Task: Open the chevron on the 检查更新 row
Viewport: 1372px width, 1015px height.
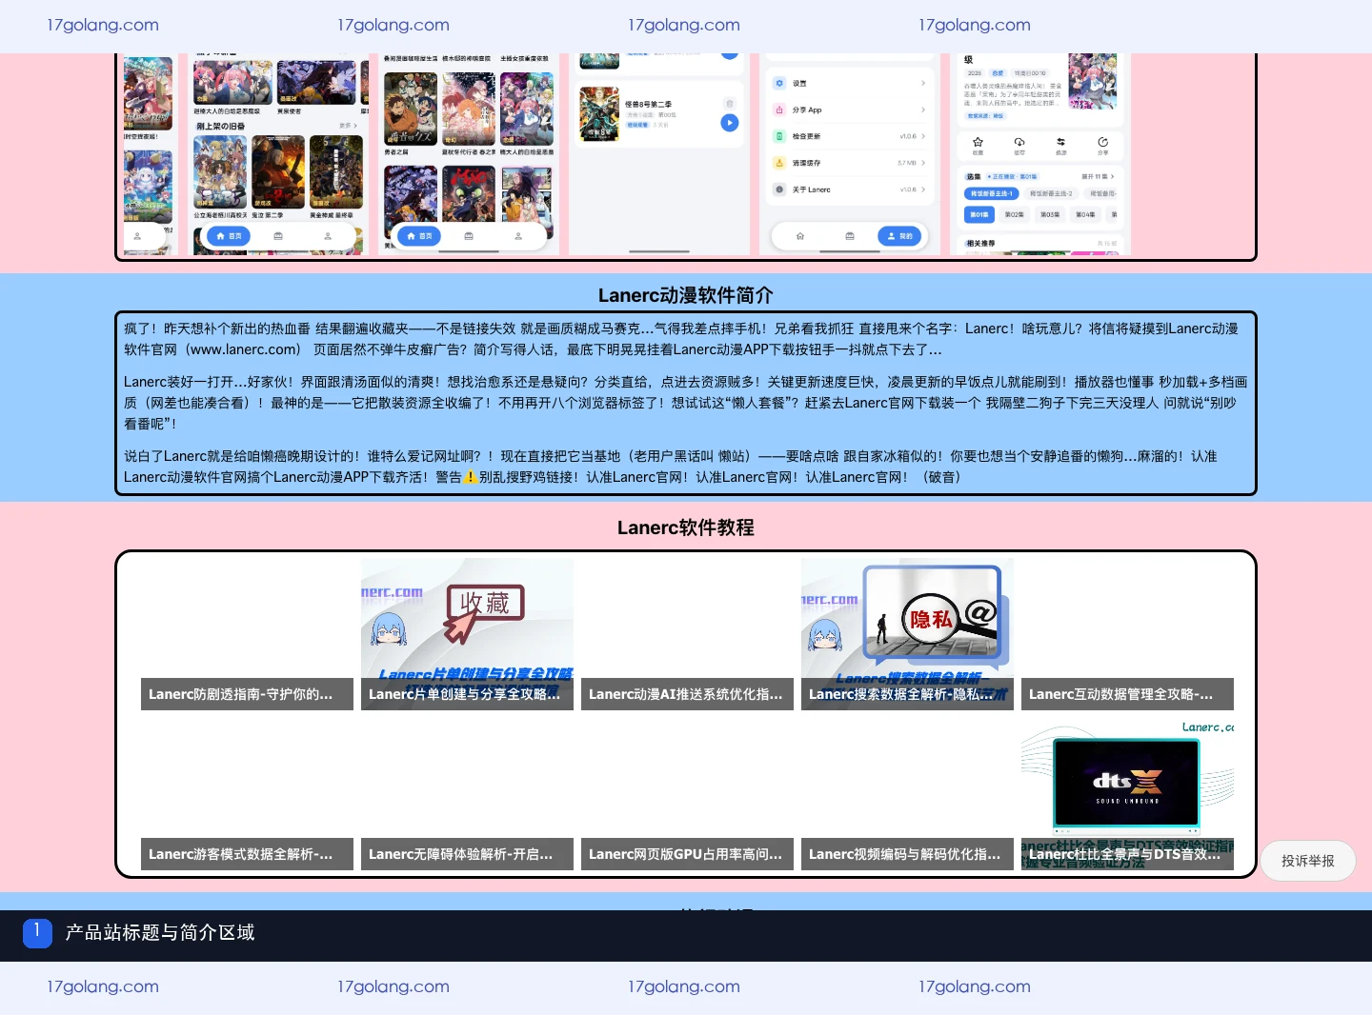Action: click(923, 136)
